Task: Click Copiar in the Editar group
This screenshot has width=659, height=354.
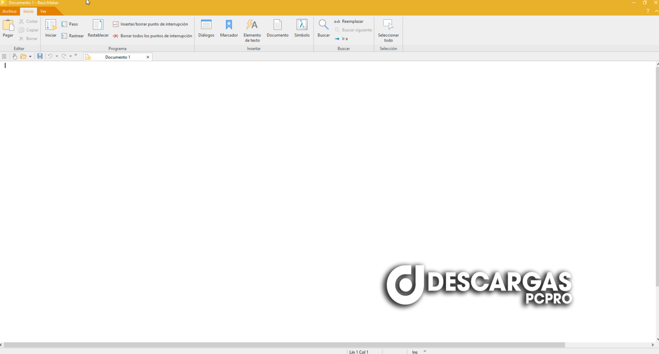Action: pyautogui.click(x=28, y=30)
